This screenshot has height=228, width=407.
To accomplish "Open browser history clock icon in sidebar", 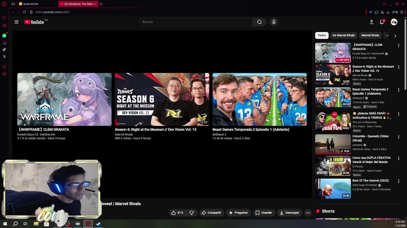I will 4,67.
